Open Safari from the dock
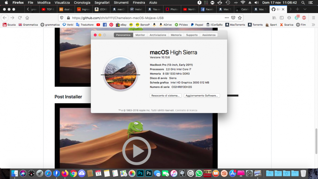318x179 pixels. [x=48, y=173]
